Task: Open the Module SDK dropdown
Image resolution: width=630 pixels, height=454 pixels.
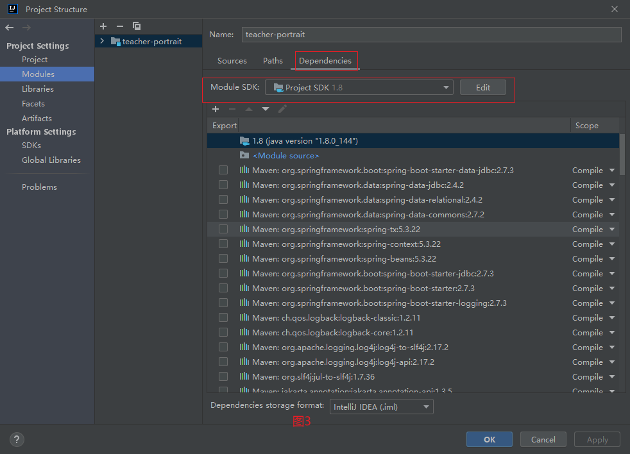Action: coord(359,88)
